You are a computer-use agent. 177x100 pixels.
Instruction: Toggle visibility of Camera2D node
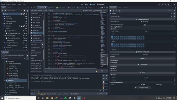[x=26, y=19]
